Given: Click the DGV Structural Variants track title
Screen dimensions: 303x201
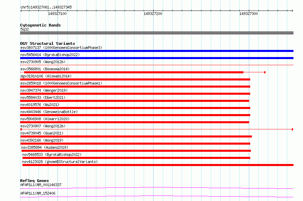Looking at the screenshot, I should coord(48,43).
